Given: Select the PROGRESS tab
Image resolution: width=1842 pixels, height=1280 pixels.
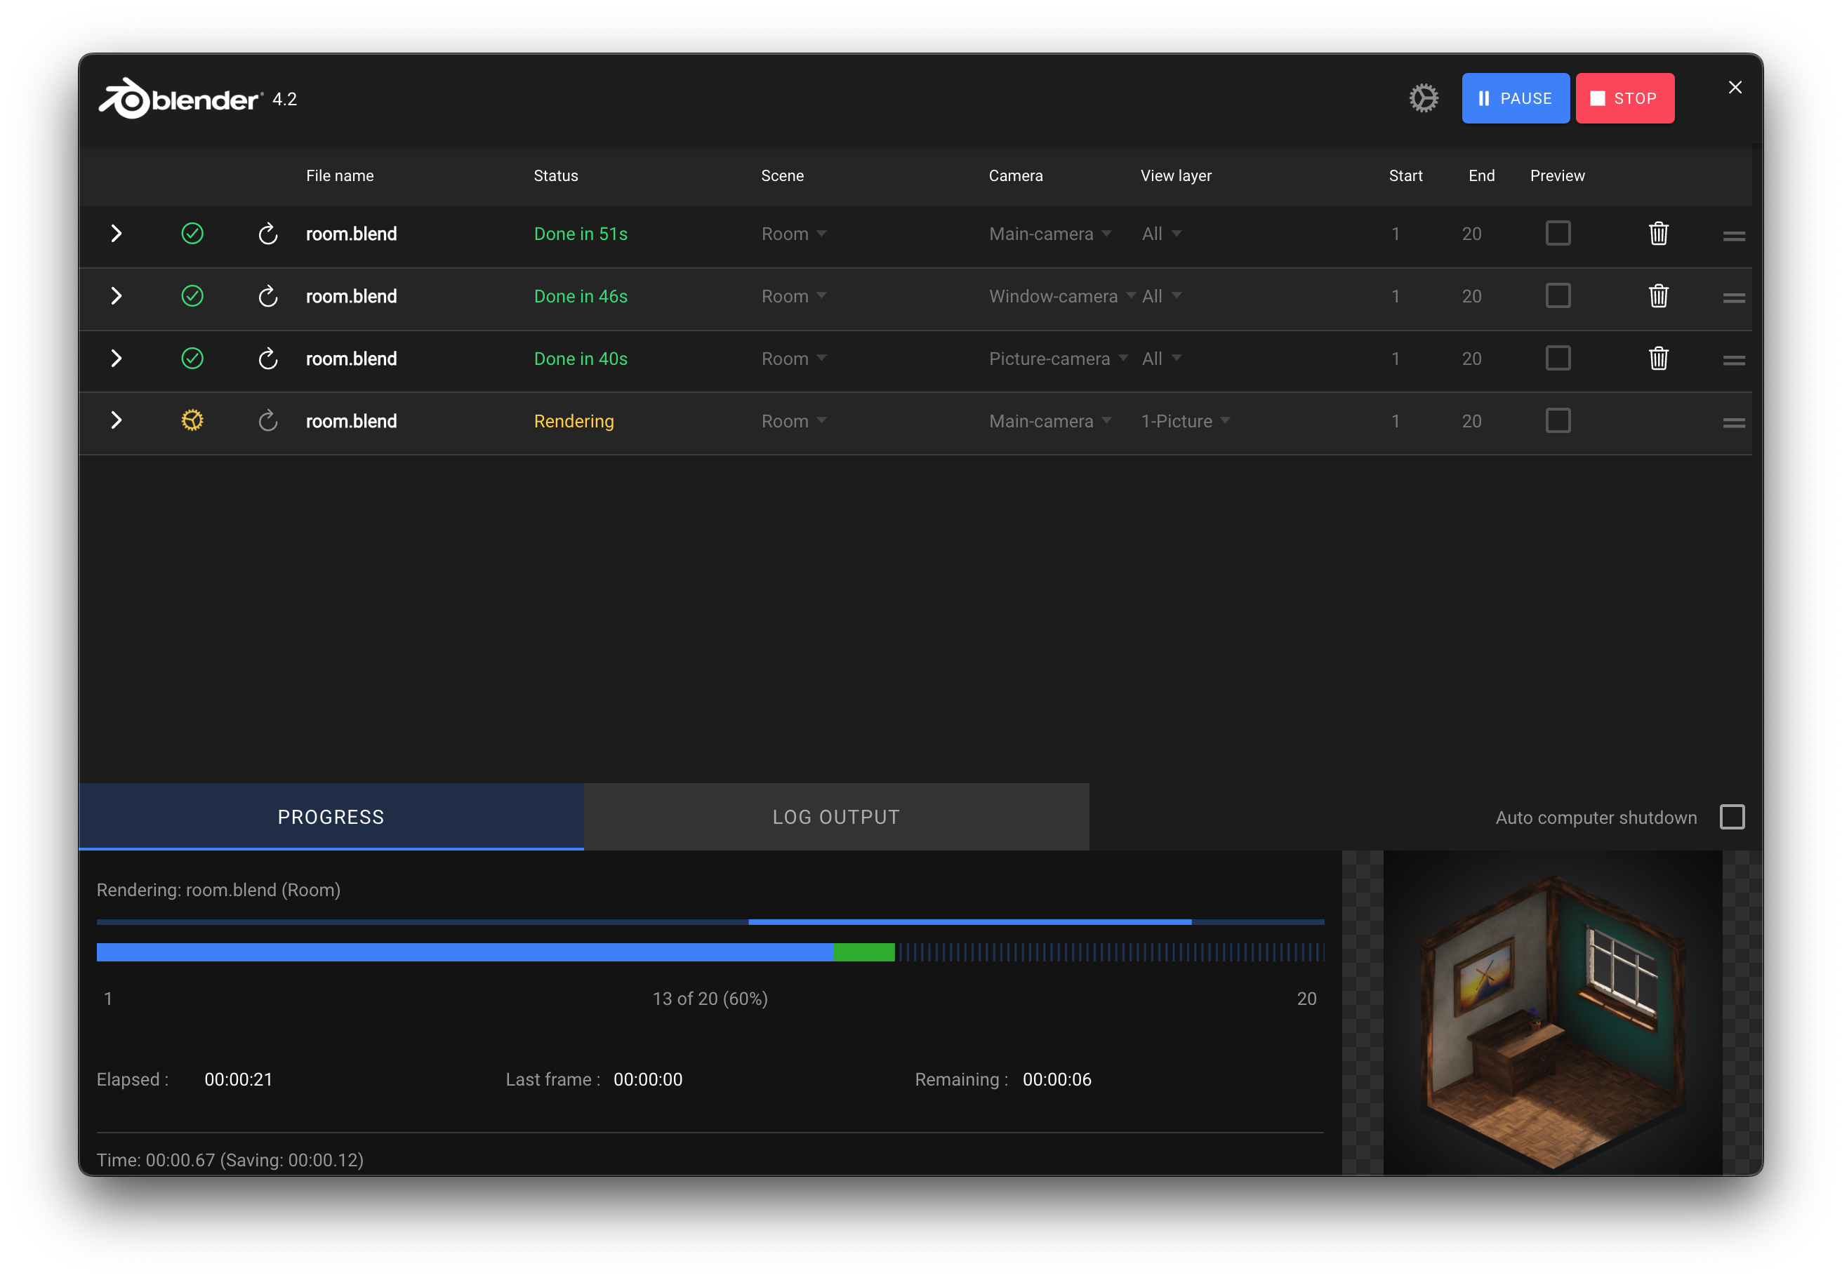Looking at the screenshot, I should (x=331, y=817).
